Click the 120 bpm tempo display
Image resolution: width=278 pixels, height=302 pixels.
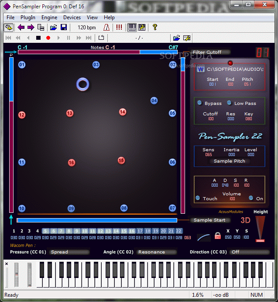[x=87, y=28]
